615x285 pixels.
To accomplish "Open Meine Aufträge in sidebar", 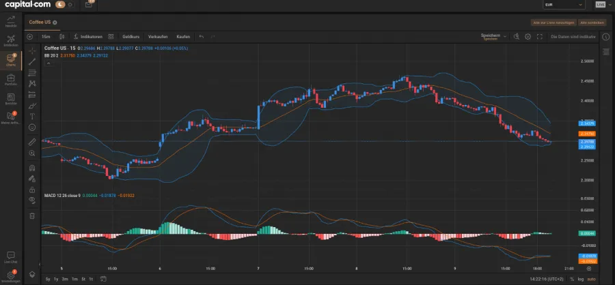I will tap(10, 118).
